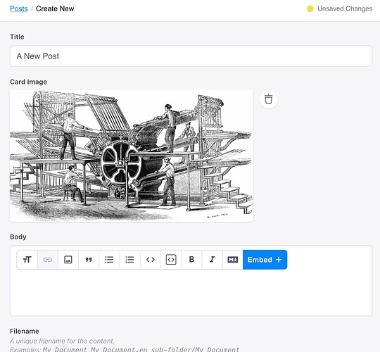Image resolution: width=380 pixels, height=352 pixels.
Task: Focus the Body text editor area
Action: coord(191,292)
